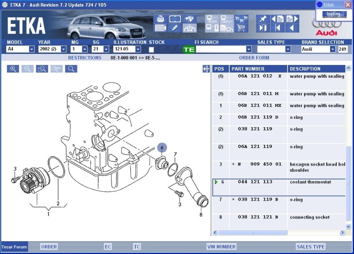Click the green TE icon
Screen dimensions: 354x254
pyautogui.click(x=189, y=49)
